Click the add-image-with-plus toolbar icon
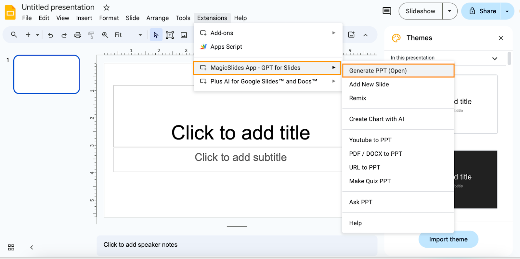The image size is (520, 259). (x=351, y=35)
